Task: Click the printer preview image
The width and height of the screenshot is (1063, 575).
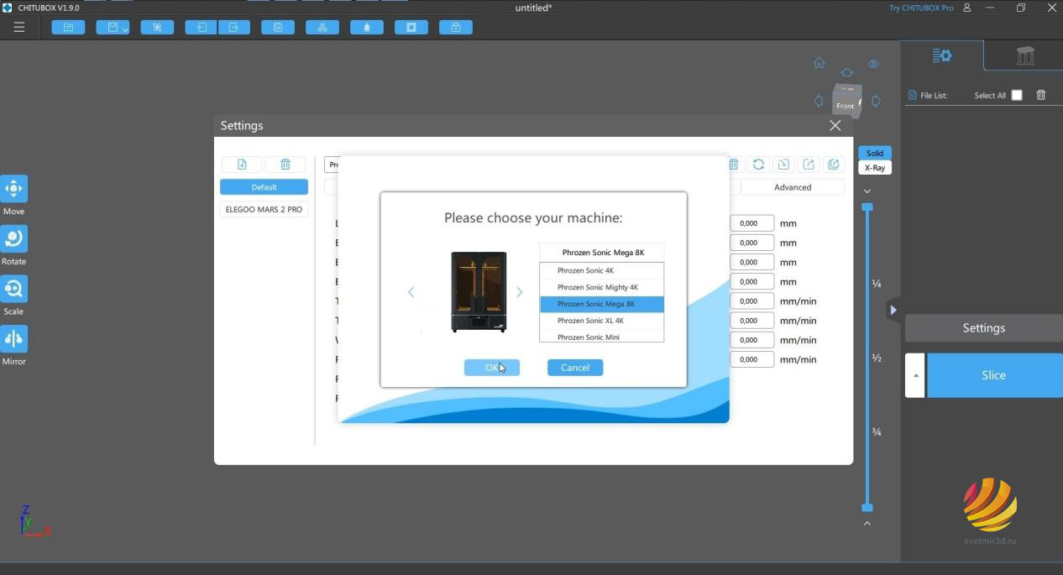Action: pos(479,292)
